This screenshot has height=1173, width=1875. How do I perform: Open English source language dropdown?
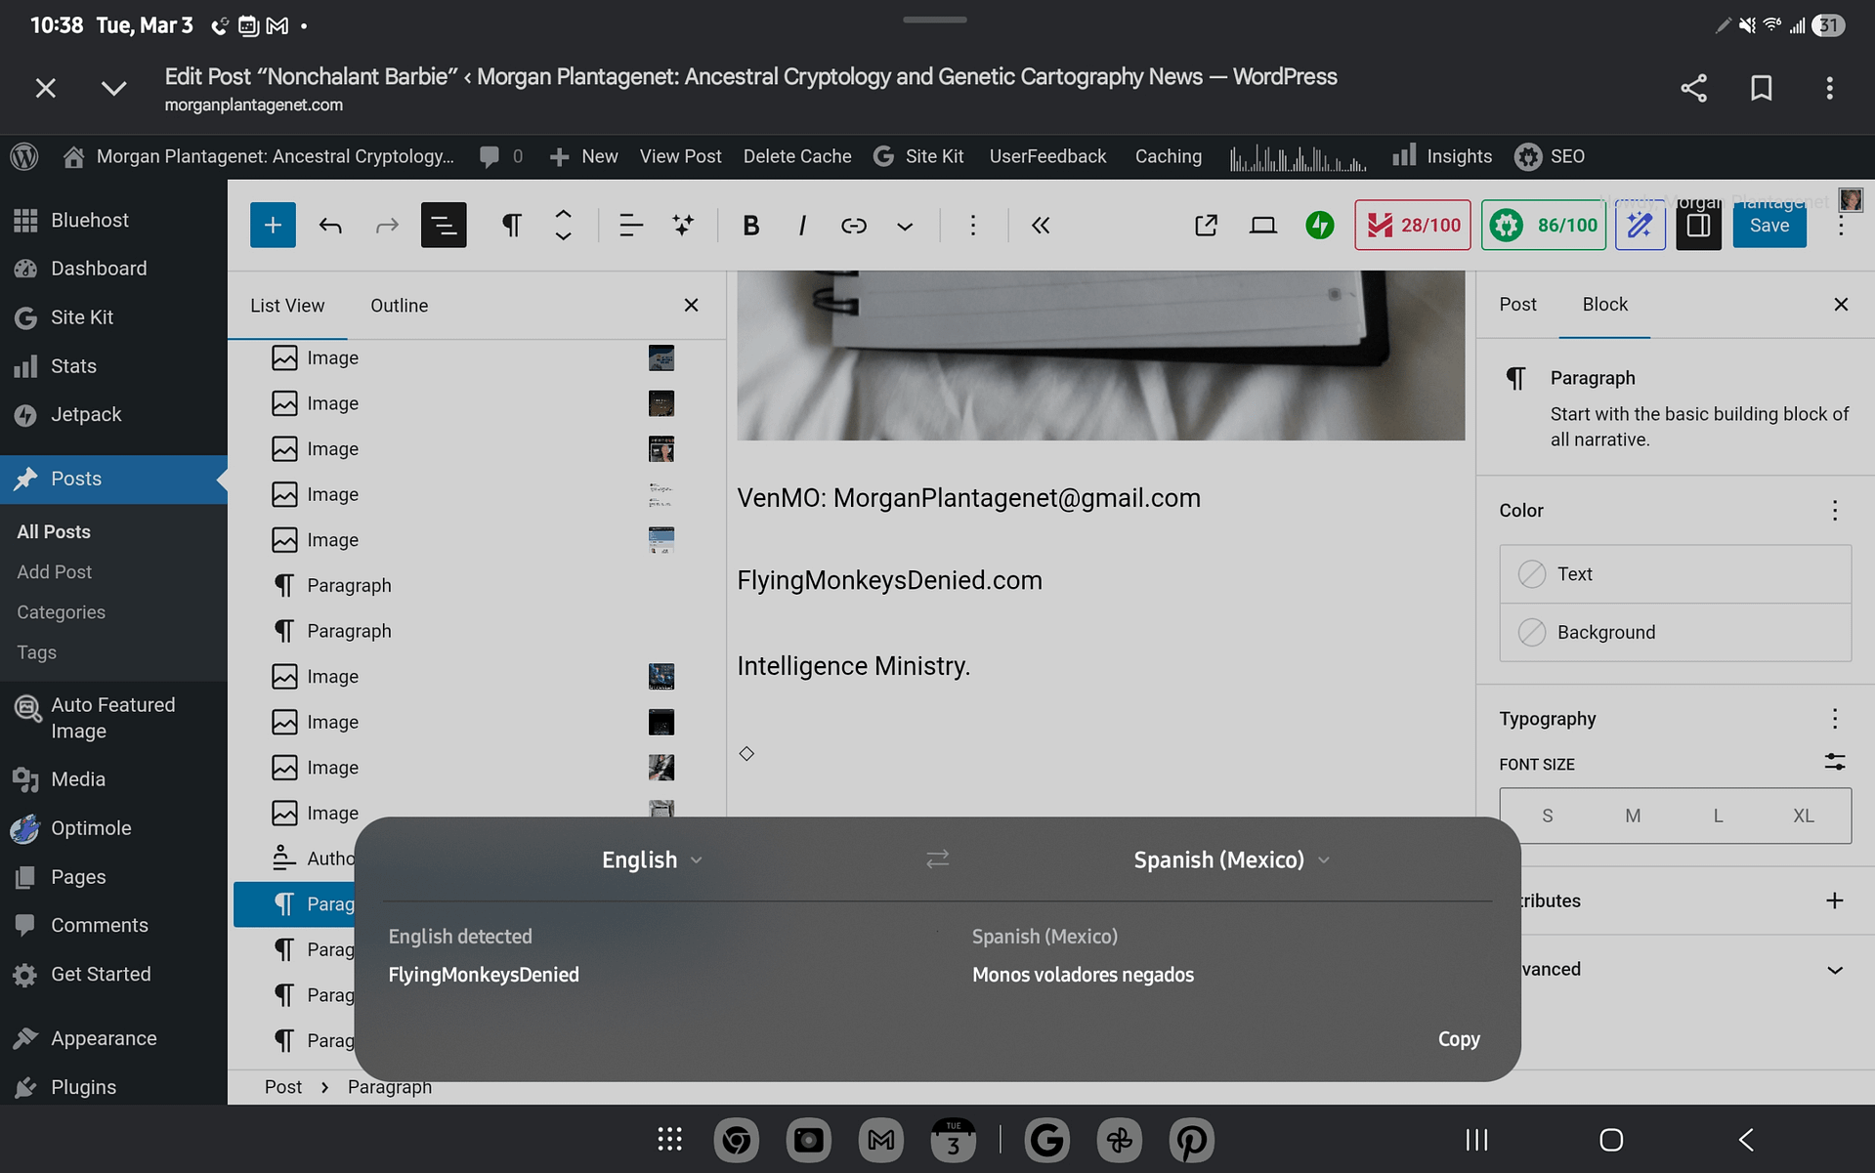pyautogui.click(x=652, y=859)
